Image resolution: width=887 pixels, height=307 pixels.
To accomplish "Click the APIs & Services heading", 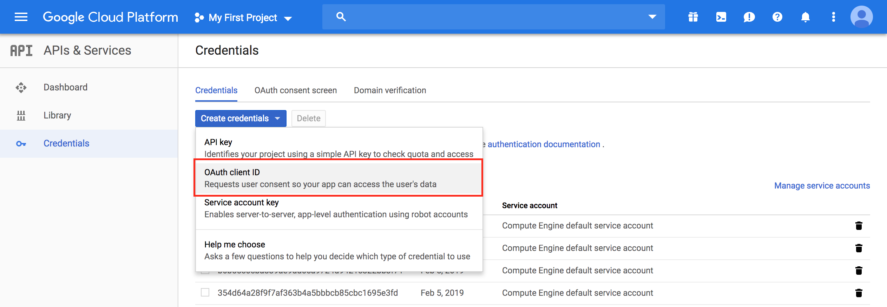I will (x=87, y=50).
